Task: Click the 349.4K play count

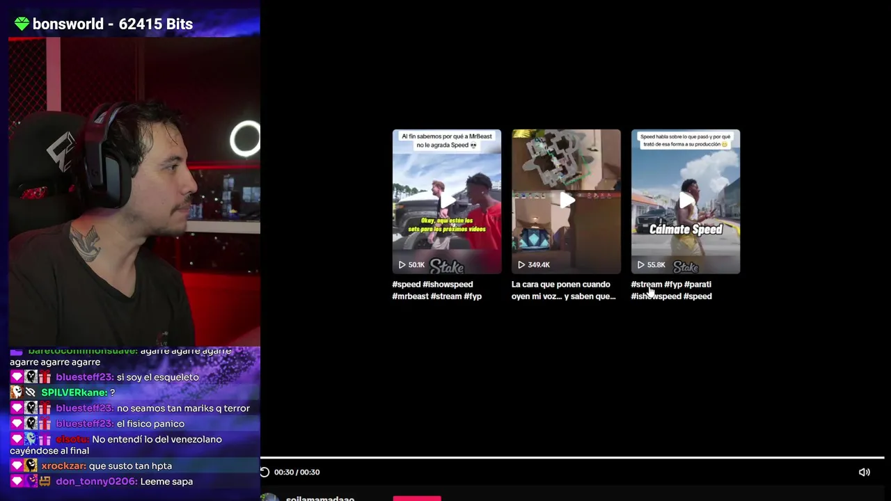Action: point(534,265)
